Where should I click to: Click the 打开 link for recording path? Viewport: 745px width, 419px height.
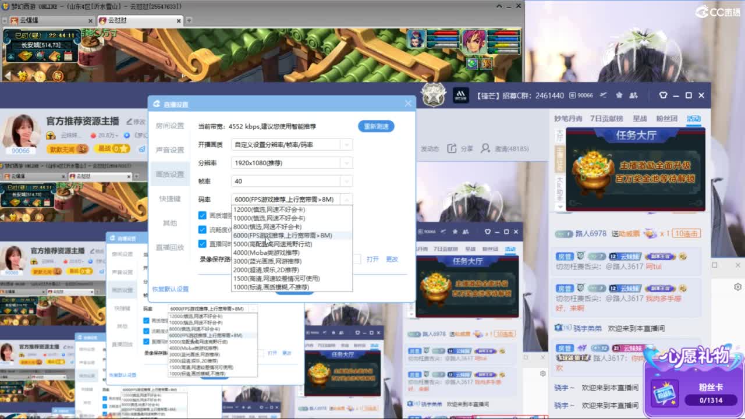click(x=372, y=260)
